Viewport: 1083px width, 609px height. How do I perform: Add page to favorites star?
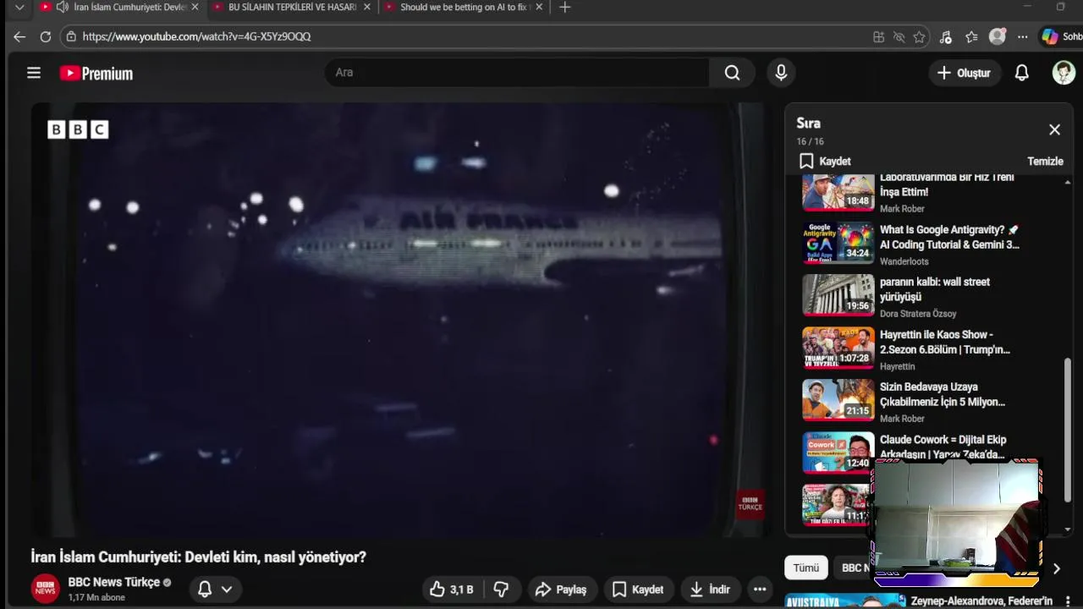pos(919,36)
